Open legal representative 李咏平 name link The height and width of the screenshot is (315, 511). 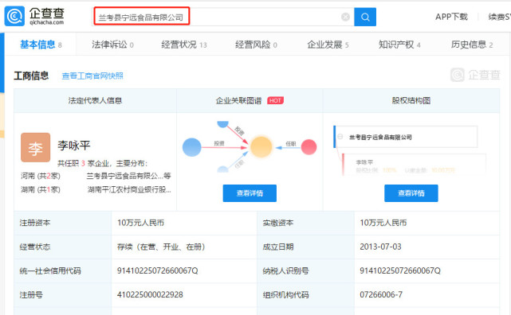(74, 146)
